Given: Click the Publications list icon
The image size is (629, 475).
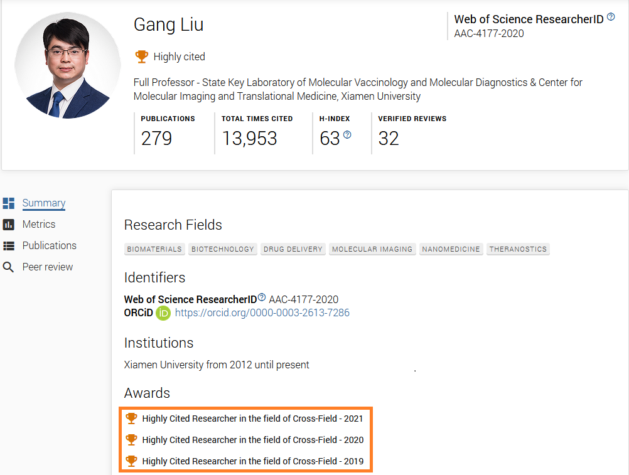Looking at the screenshot, I should 9,246.
